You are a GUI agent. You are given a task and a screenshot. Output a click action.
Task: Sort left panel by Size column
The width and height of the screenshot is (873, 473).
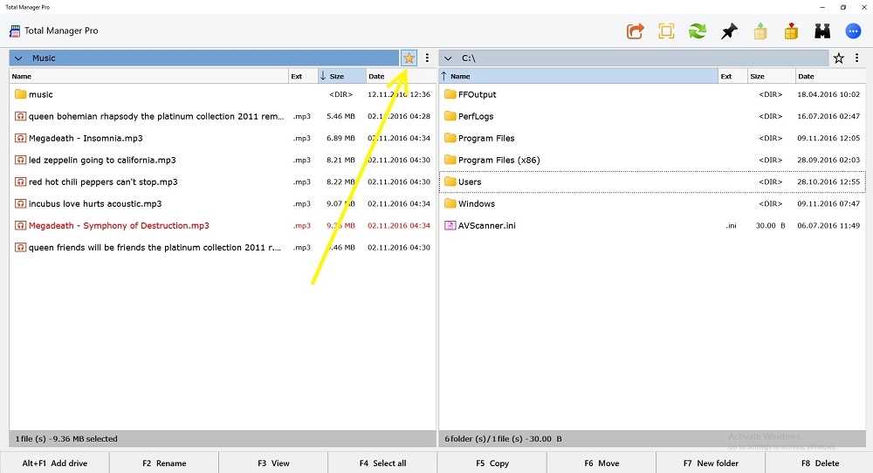(341, 76)
